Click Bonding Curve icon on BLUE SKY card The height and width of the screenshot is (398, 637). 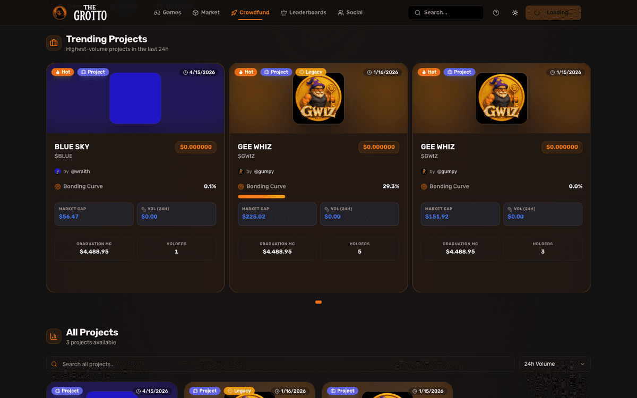(58, 187)
